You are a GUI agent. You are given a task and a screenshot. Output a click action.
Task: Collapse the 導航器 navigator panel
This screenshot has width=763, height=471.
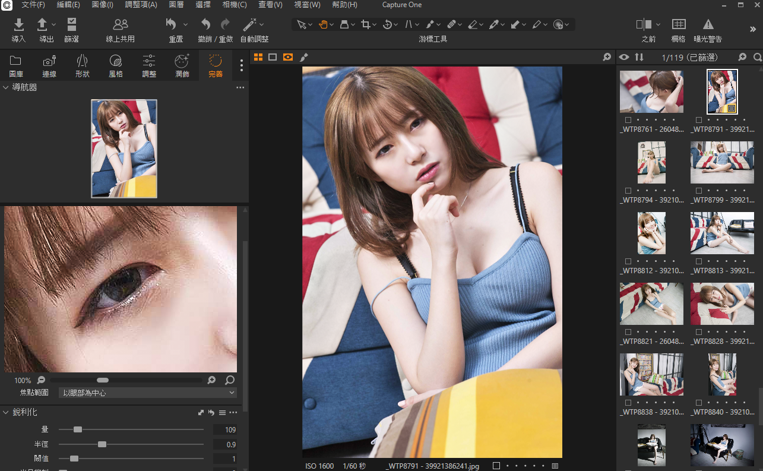(6, 87)
